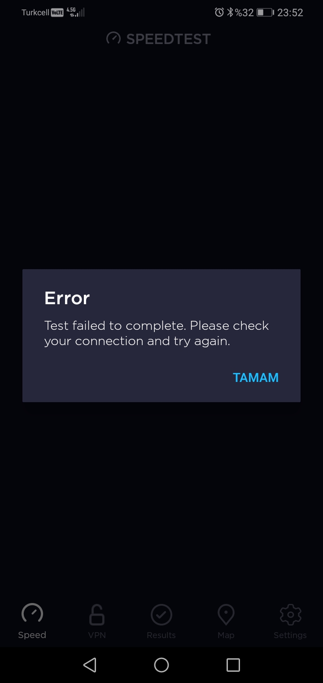
Task: Click the 'Test failed to complete' message
Action: [157, 333]
